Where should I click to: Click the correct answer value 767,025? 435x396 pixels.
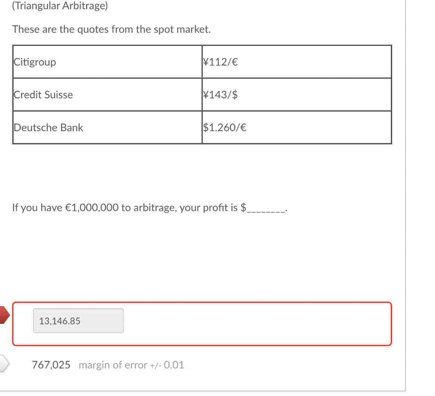[51, 365]
